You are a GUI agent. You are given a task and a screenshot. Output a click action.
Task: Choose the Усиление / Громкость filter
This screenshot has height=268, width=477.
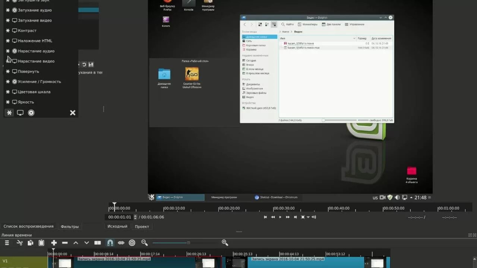(40, 82)
